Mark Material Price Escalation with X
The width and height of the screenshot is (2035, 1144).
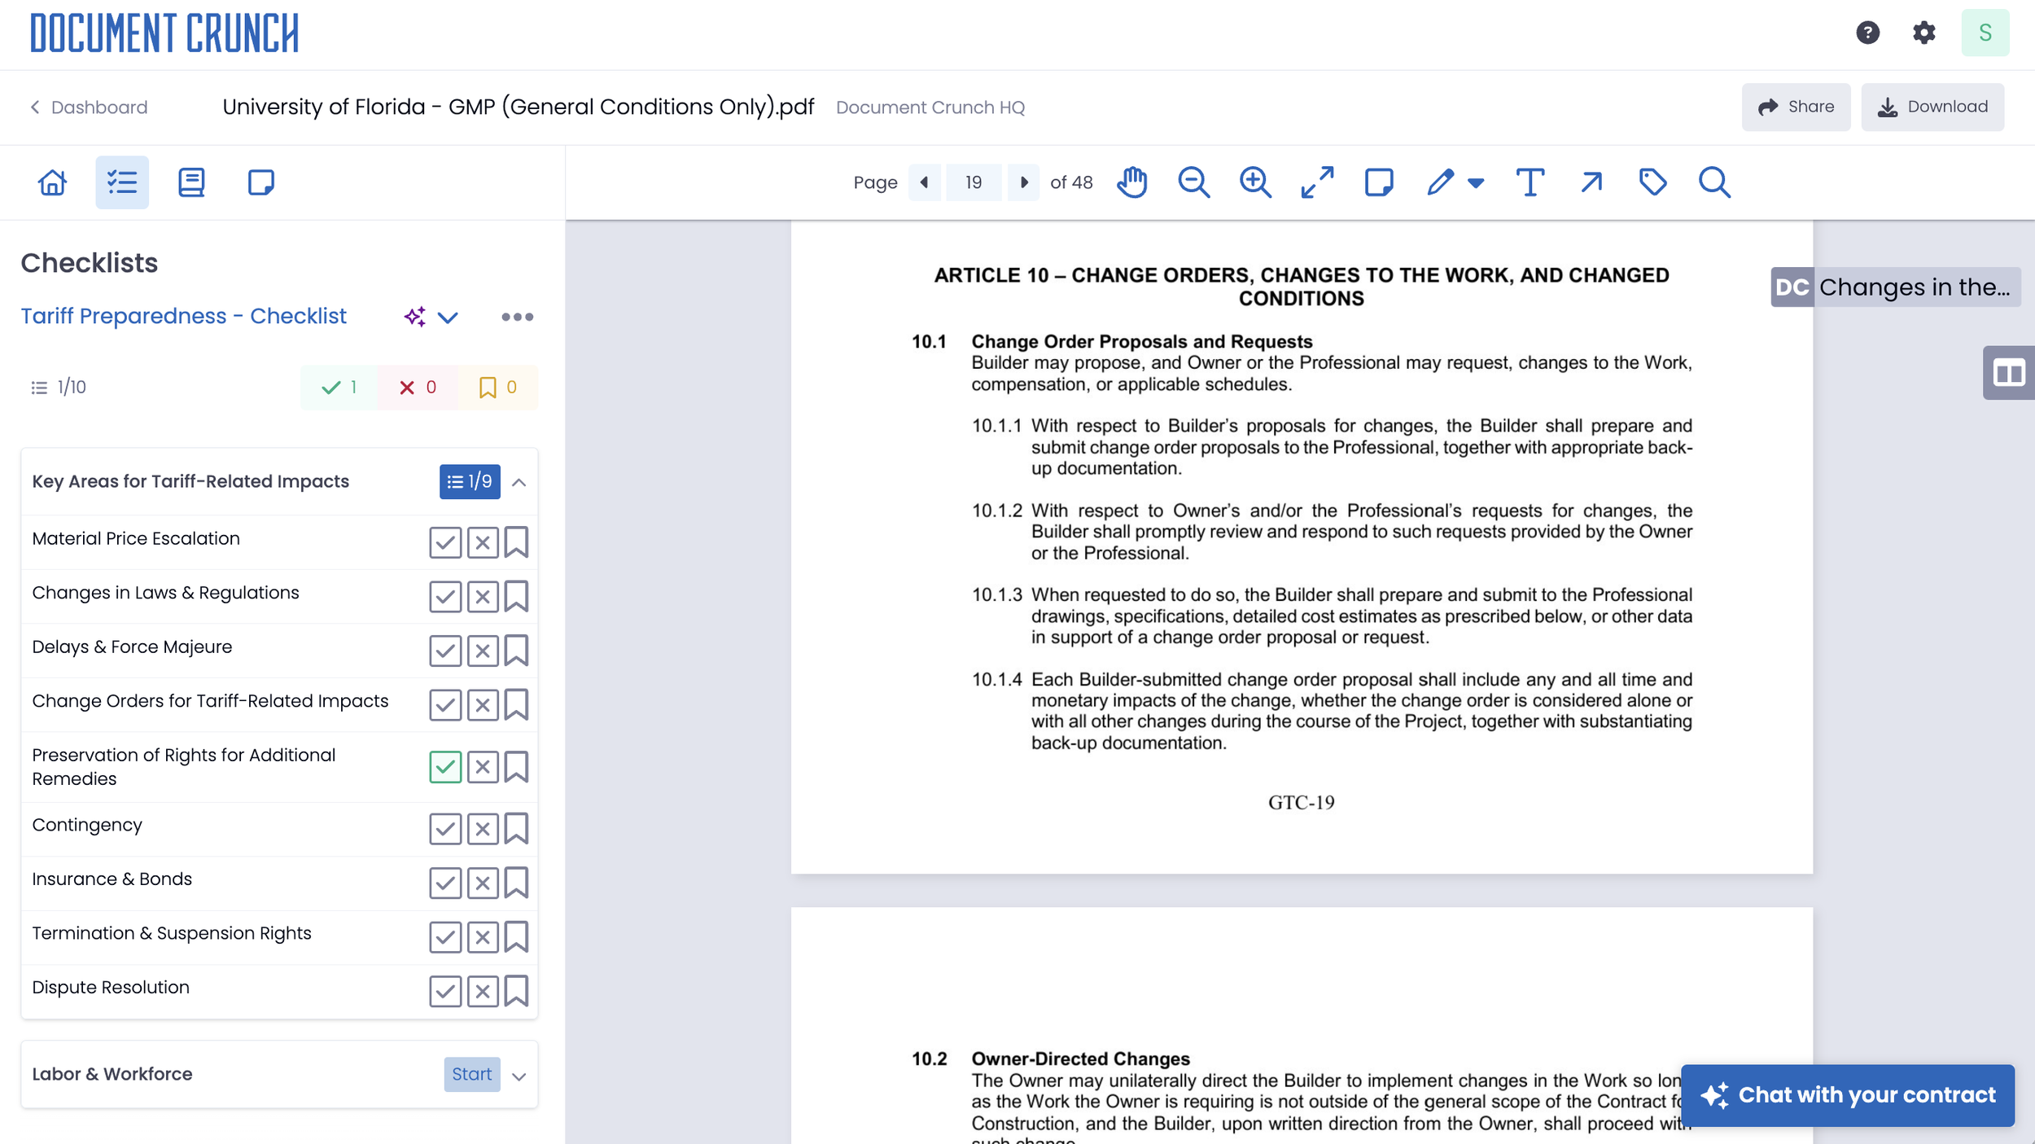point(483,542)
